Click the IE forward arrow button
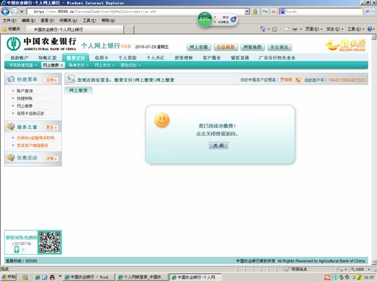Viewport: 377px width, 282px height. (14, 12)
